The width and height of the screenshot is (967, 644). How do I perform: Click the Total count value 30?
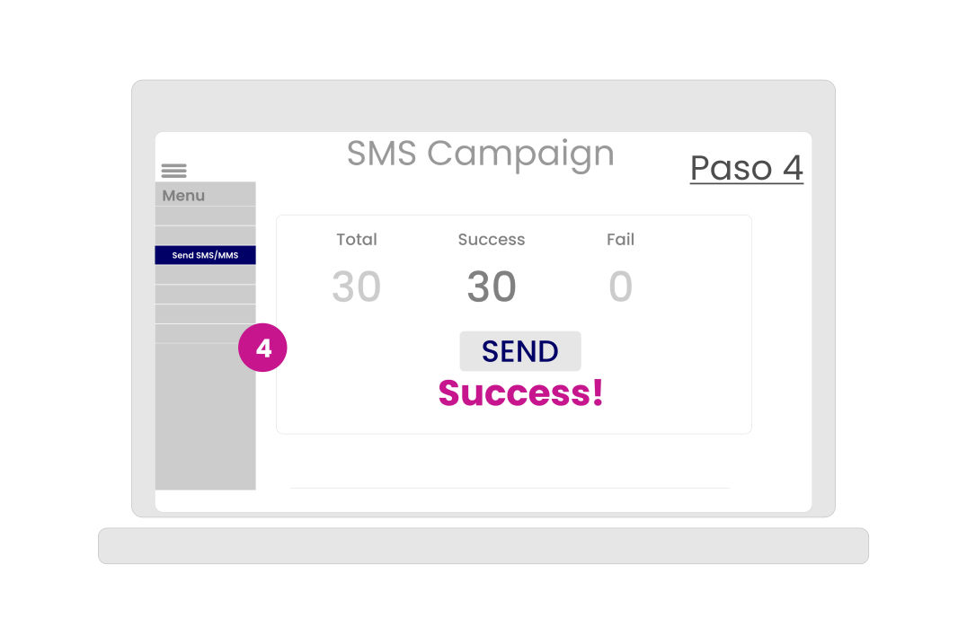(x=357, y=287)
